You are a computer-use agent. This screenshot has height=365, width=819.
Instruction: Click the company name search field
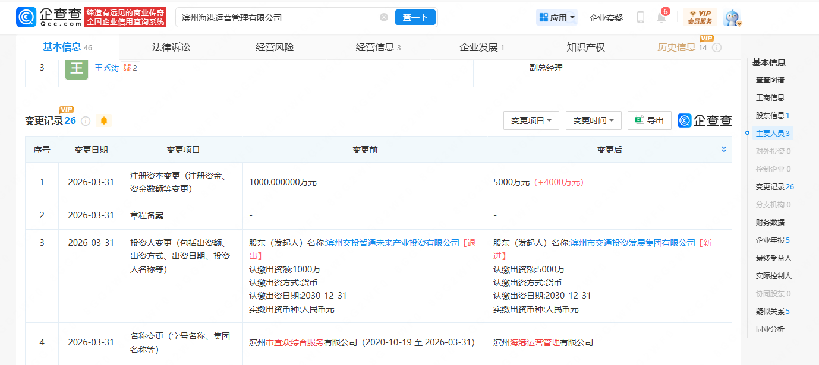pos(276,18)
